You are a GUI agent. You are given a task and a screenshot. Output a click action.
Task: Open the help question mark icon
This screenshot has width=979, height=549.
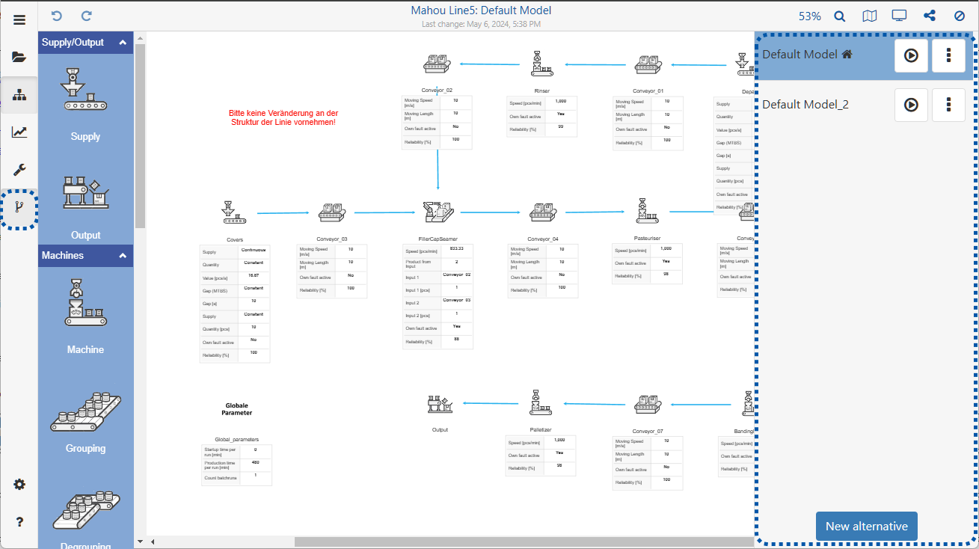(x=19, y=521)
